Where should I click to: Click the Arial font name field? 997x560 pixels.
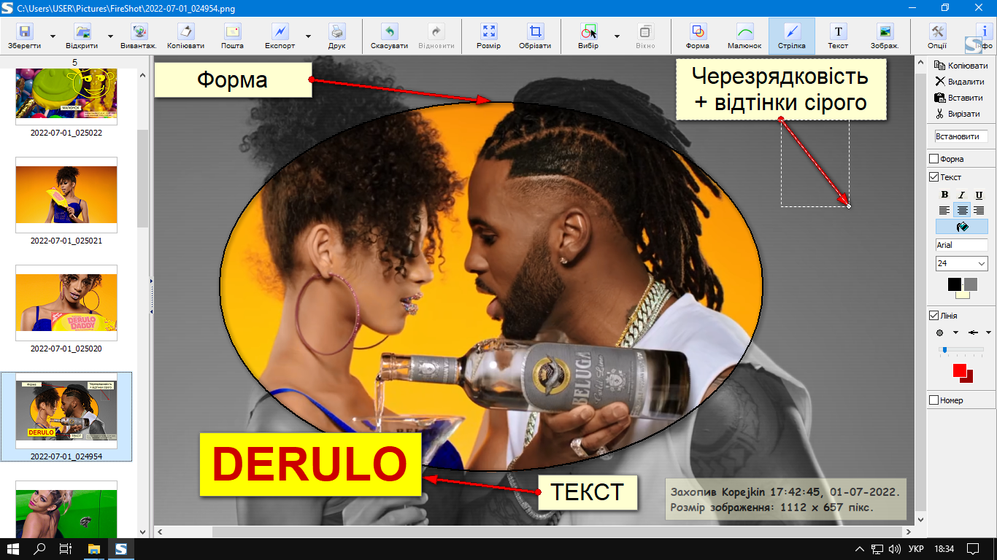click(x=961, y=245)
